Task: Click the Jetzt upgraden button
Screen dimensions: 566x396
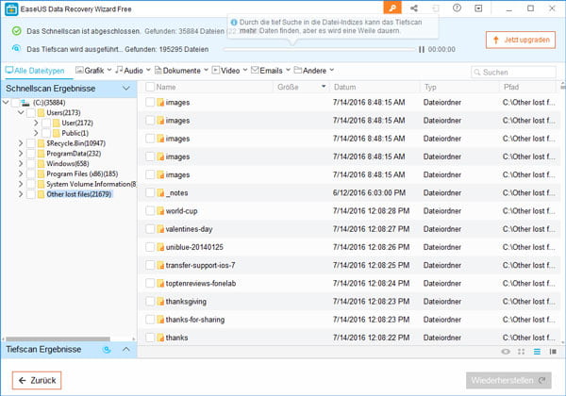Action: click(x=521, y=40)
